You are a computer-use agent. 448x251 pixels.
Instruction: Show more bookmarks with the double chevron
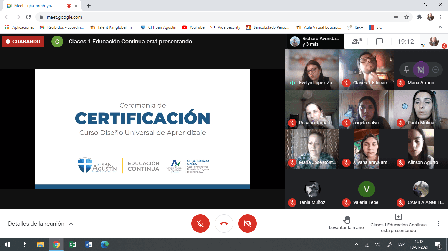(440, 27)
